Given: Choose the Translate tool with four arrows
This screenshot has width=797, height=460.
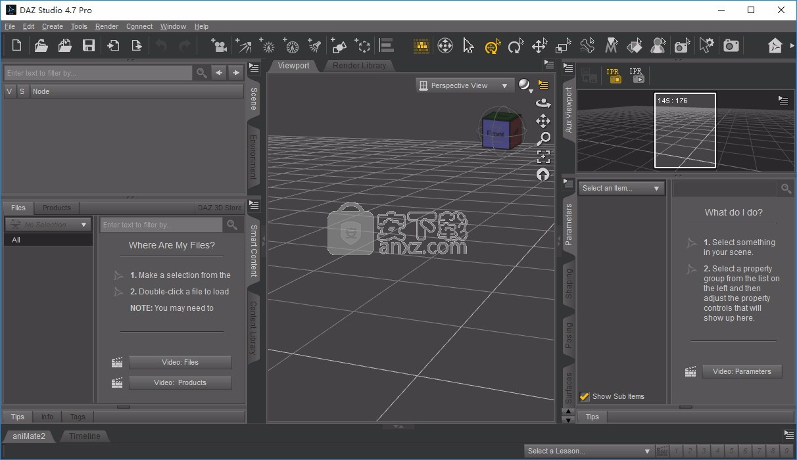Looking at the screenshot, I should pyautogui.click(x=539, y=45).
